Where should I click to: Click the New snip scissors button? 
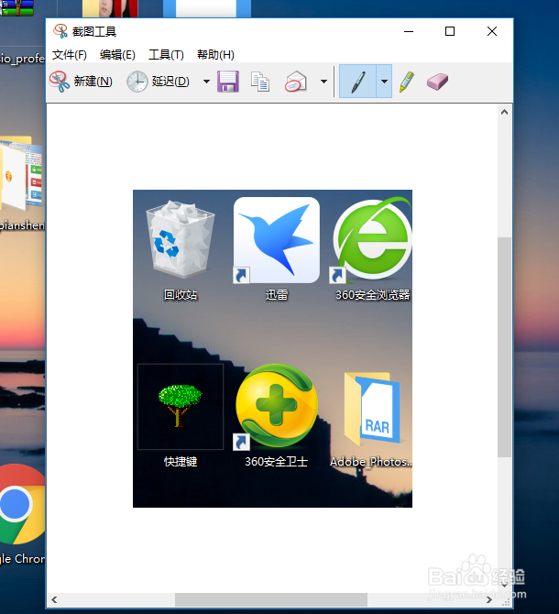pos(81,82)
